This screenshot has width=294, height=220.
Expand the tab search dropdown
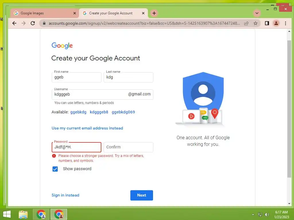pos(257,13)
